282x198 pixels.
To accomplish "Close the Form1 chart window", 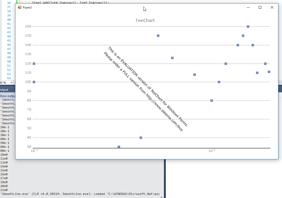I will coord(272,7).
